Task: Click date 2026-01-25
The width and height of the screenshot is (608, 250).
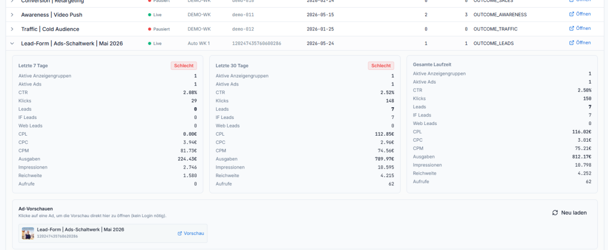Action: (x=320, y=29)
